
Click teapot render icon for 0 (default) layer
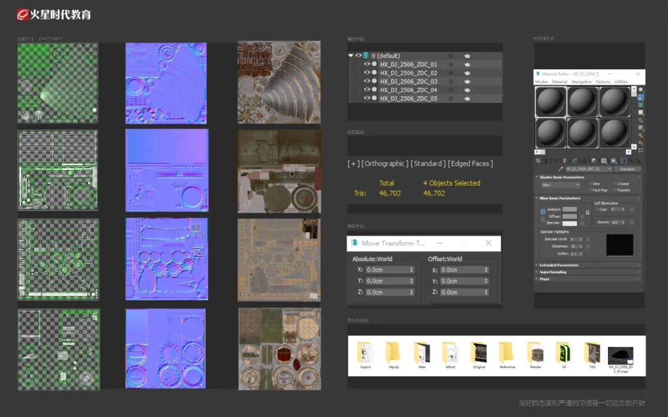click(x=467, y=56)
